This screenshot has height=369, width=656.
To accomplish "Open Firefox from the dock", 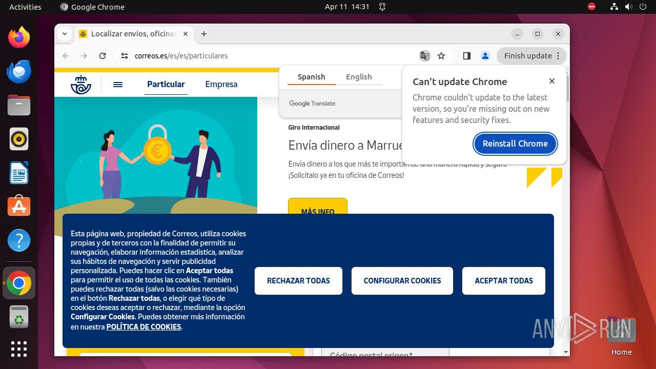I will click(x=19, y=37).
